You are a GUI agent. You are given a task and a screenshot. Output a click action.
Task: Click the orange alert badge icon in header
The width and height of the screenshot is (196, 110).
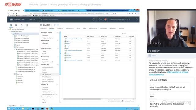[x=105, y=20]
